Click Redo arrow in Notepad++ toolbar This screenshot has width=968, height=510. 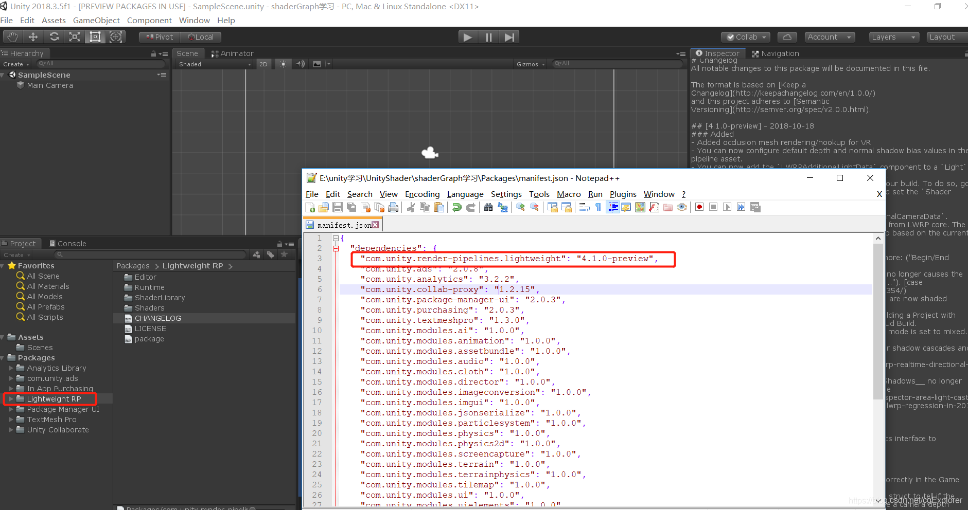(x=470, y=207)
